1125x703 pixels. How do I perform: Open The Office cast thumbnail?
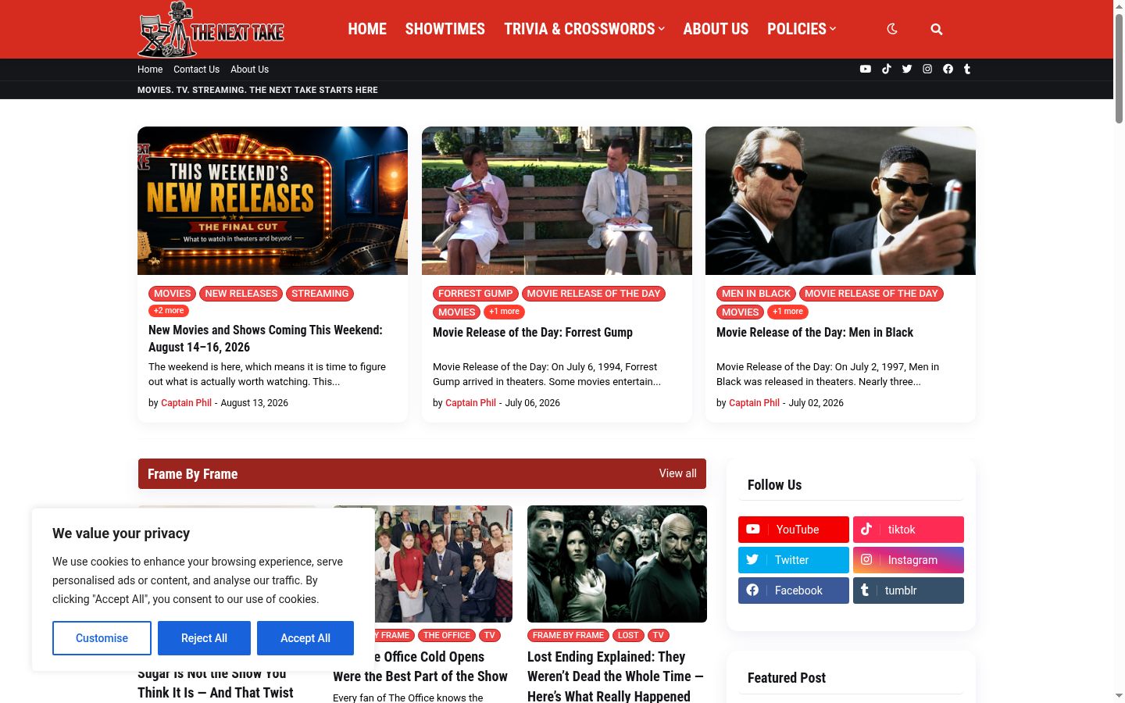pyautogui.click(x=444, y=564)
